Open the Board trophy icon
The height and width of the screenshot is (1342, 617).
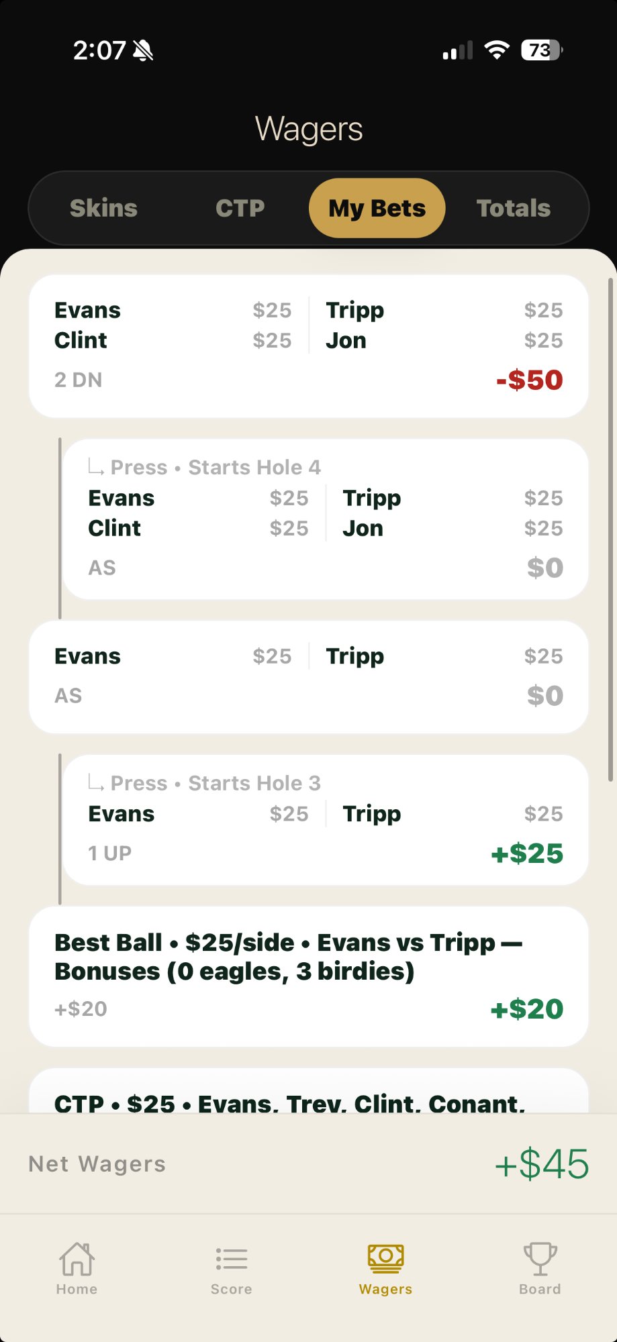540,1259
